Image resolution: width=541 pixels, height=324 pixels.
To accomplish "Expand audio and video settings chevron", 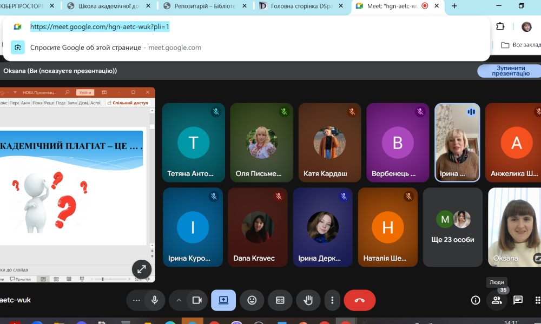I will click(179, 300).
